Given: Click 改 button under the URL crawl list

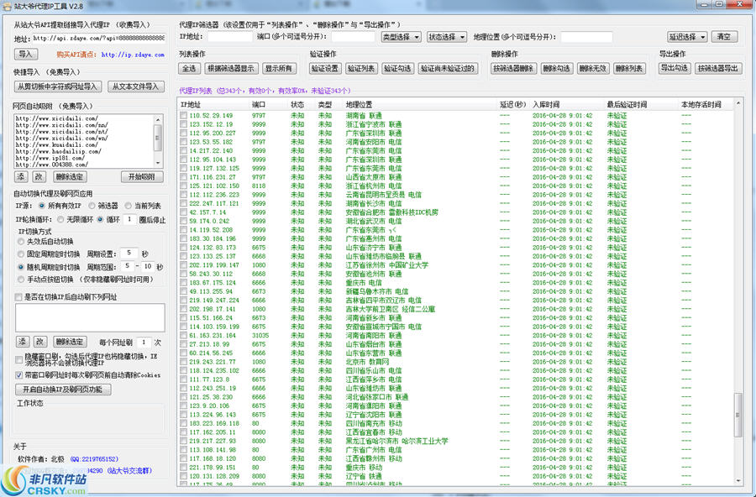Looking at the screenshot, I should coord(39,177).
